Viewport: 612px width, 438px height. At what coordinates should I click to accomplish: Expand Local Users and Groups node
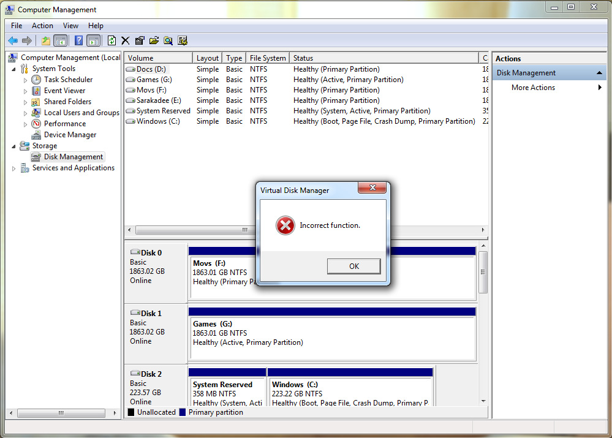coord(25,113)
